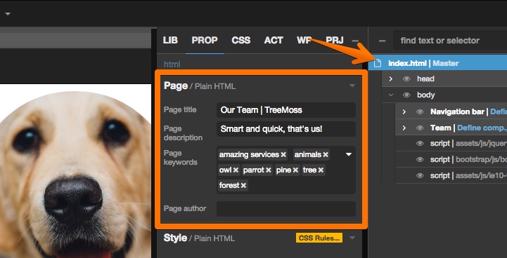The width and height of the screenshot is (507, 258).
Task: Select the Page section header
Action: pos(200,86)
